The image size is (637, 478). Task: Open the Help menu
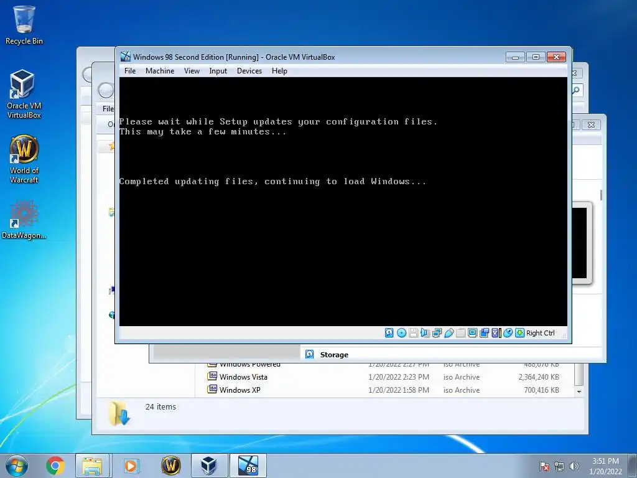pyautogui.click(x=279, y=71)
